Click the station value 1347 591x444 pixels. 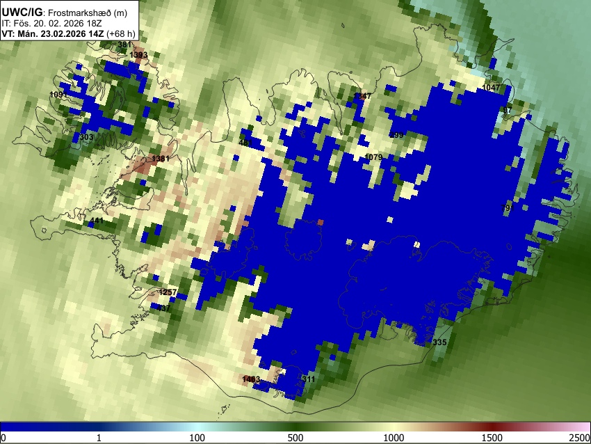tap(362, 96)
